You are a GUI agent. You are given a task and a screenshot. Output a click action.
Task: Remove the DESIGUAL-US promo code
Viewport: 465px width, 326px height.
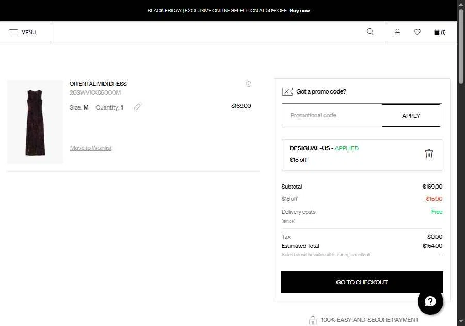click(429, 153)
